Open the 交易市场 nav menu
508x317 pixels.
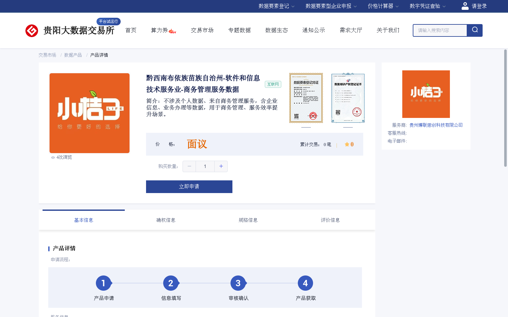pyautogui.click(x=202, y=30)
